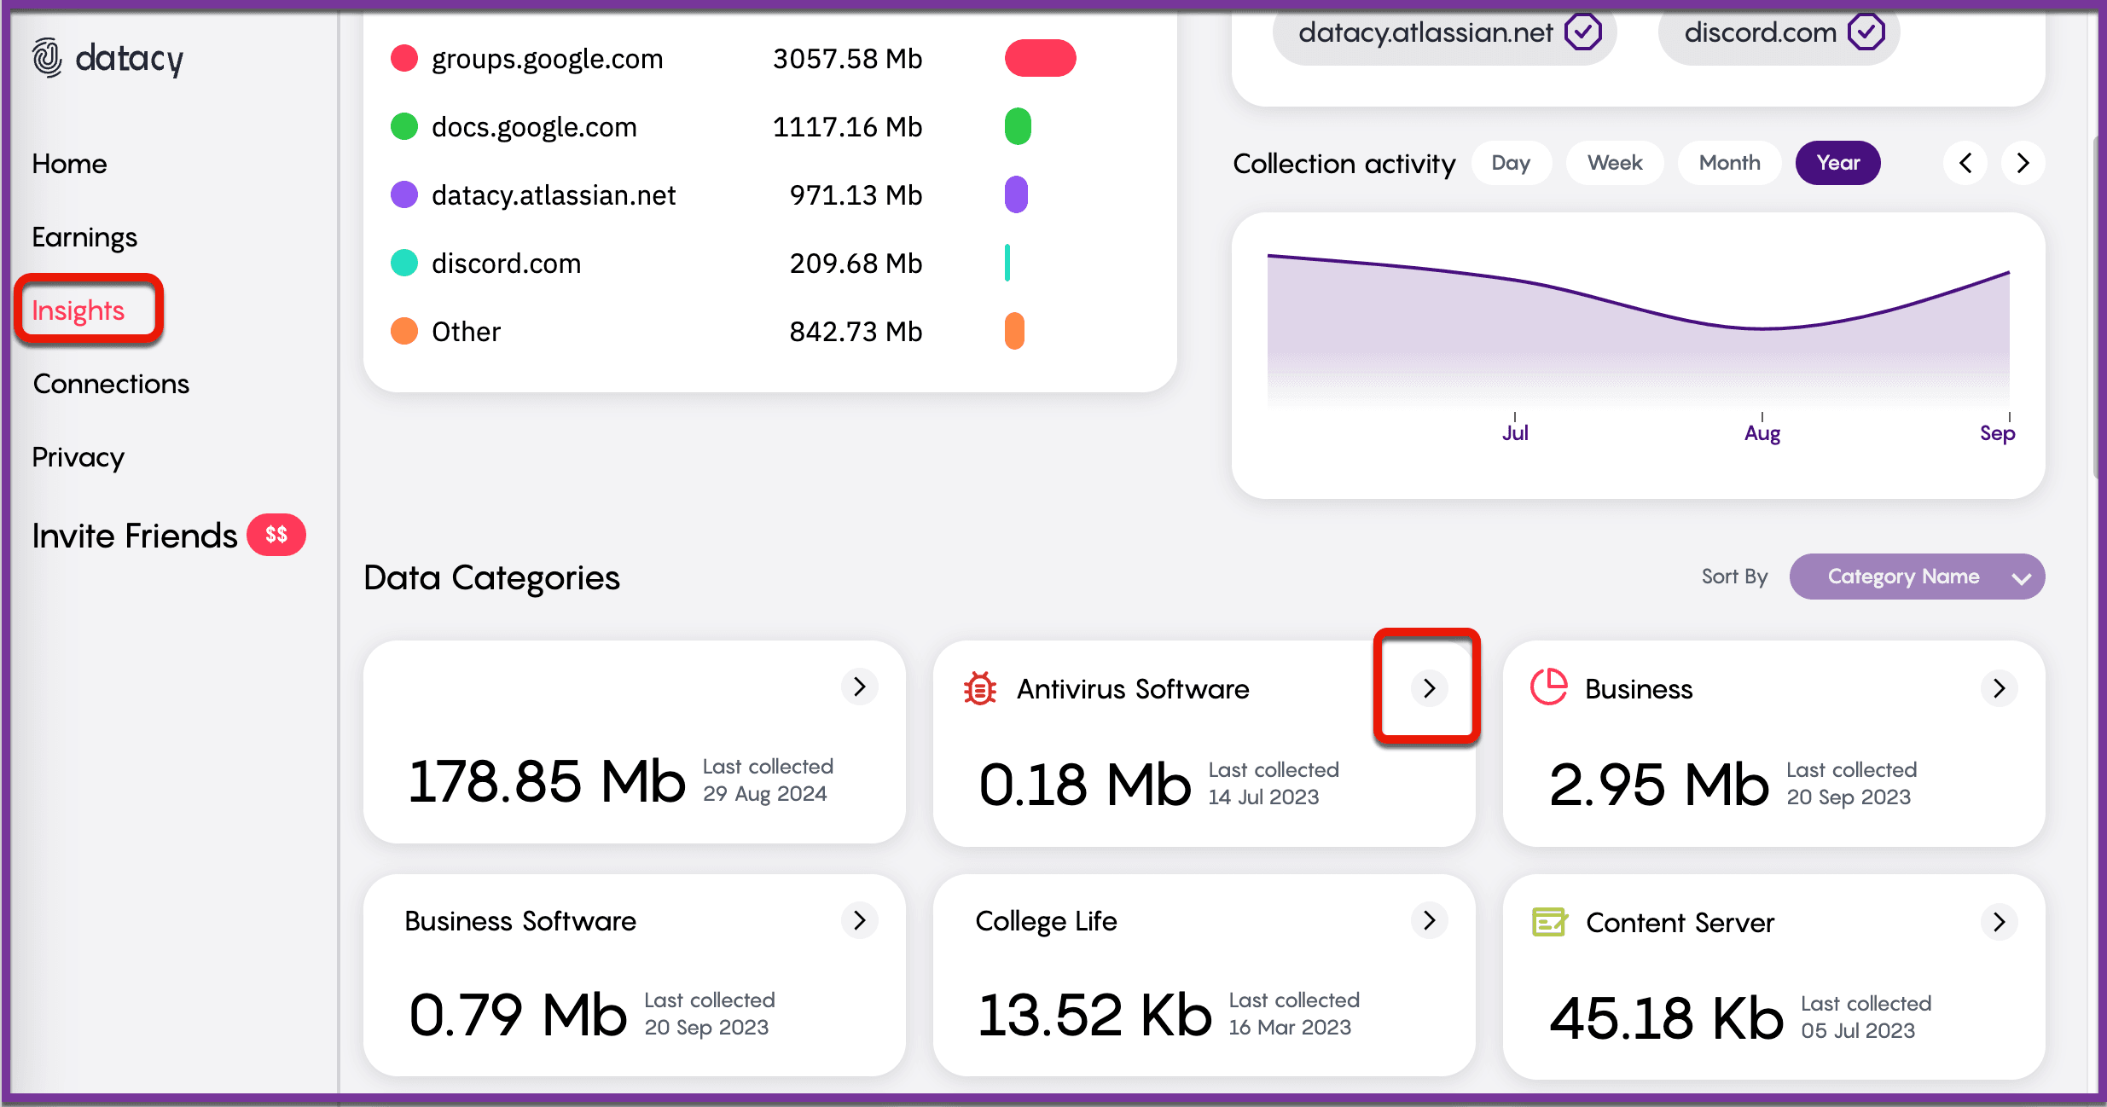
Task: Click the checkmark beside datacy.atlassian.net chip
Action: 1583,32
